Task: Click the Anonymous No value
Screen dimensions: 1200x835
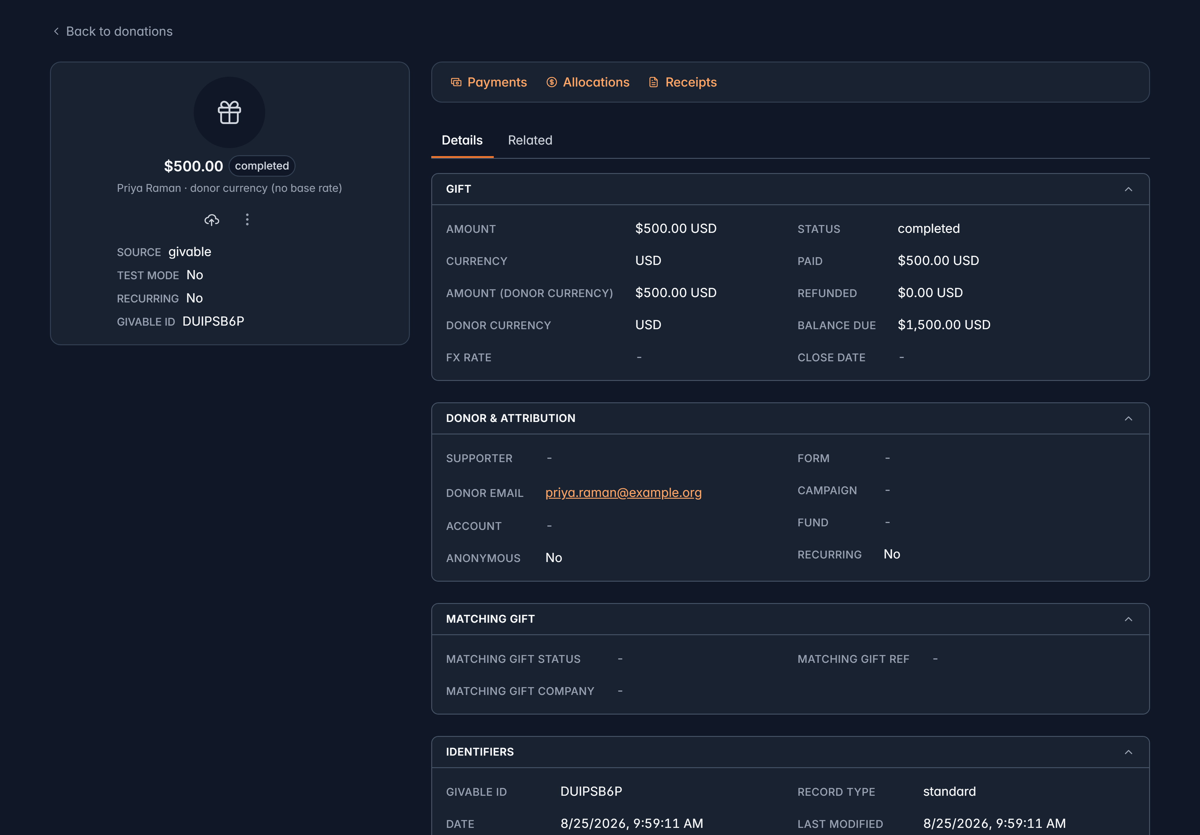Action: 554,558
